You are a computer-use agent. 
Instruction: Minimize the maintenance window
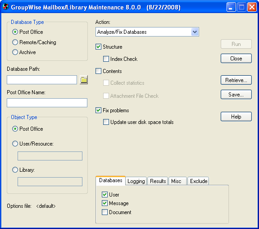231,7
